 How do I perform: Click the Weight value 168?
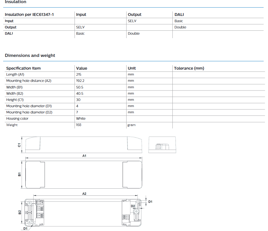click(79, 125)
